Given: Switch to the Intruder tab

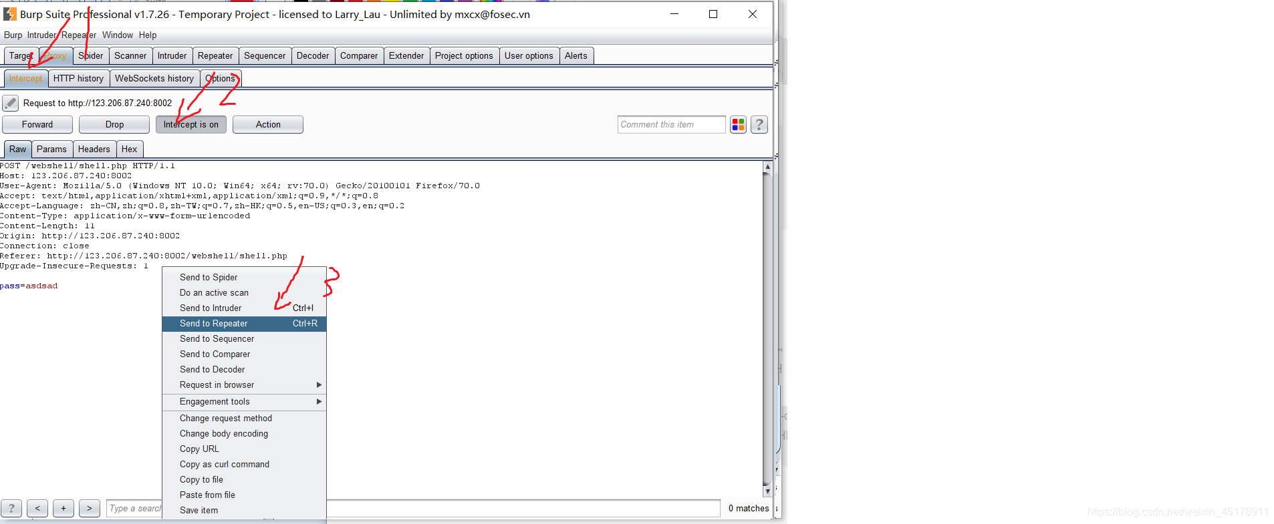Looking at the screenshot, I should click(x=172, y=56).
